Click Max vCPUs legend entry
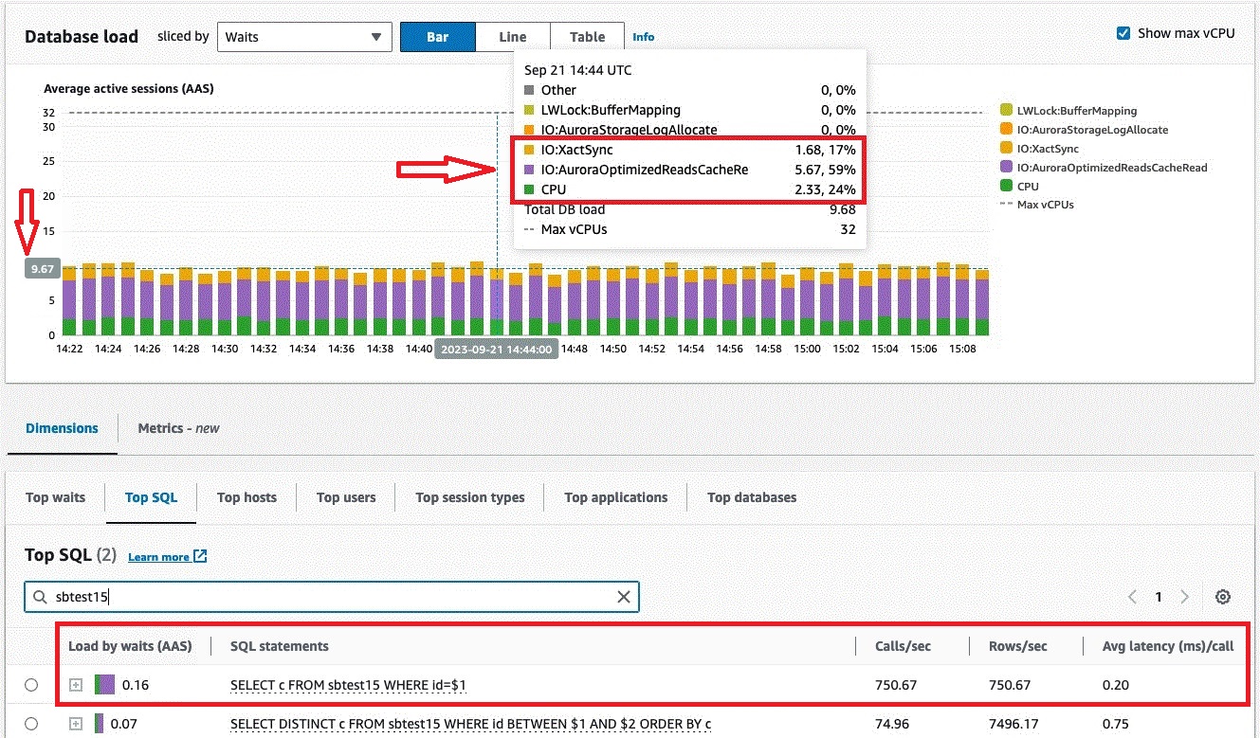1260x738 pixels. pos(1037,205)
